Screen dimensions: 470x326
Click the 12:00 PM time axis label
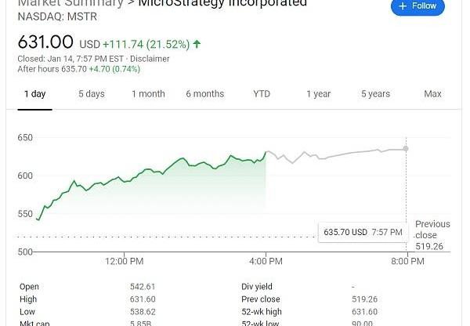[x=124, y=261]
